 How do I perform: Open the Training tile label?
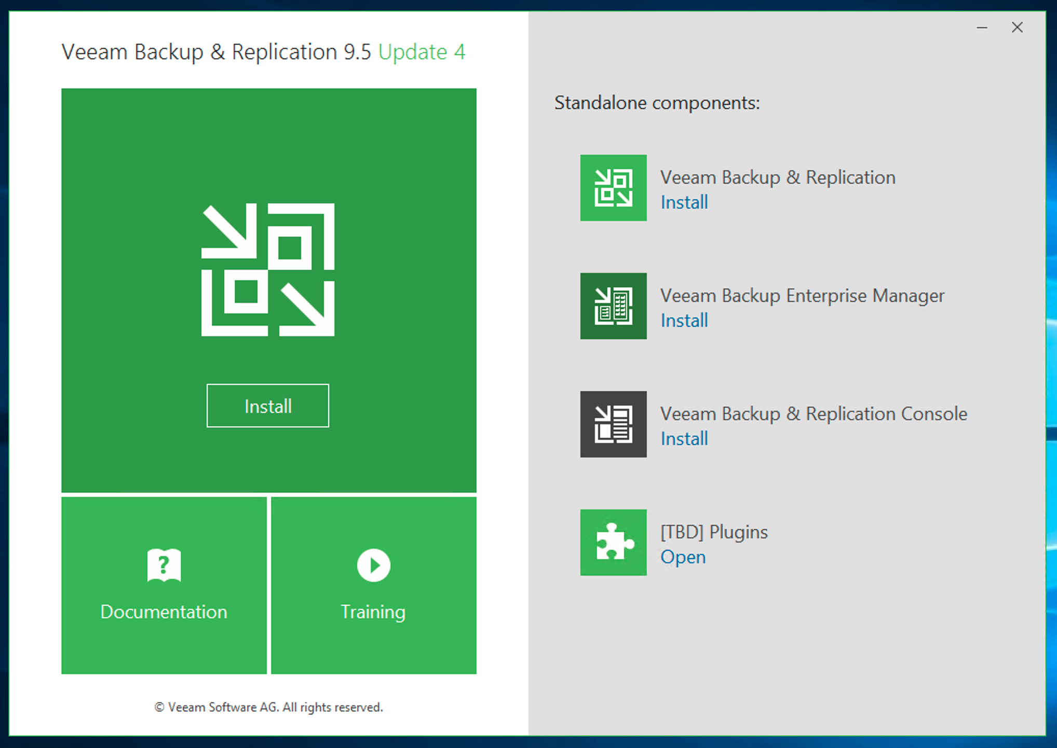(373, 612)
